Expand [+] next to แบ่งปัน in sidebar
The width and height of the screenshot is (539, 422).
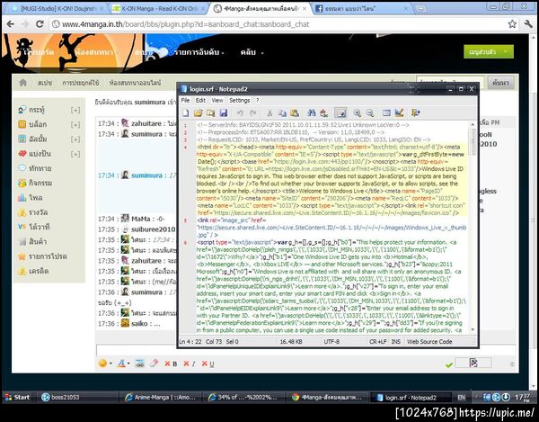pos(75,154)
